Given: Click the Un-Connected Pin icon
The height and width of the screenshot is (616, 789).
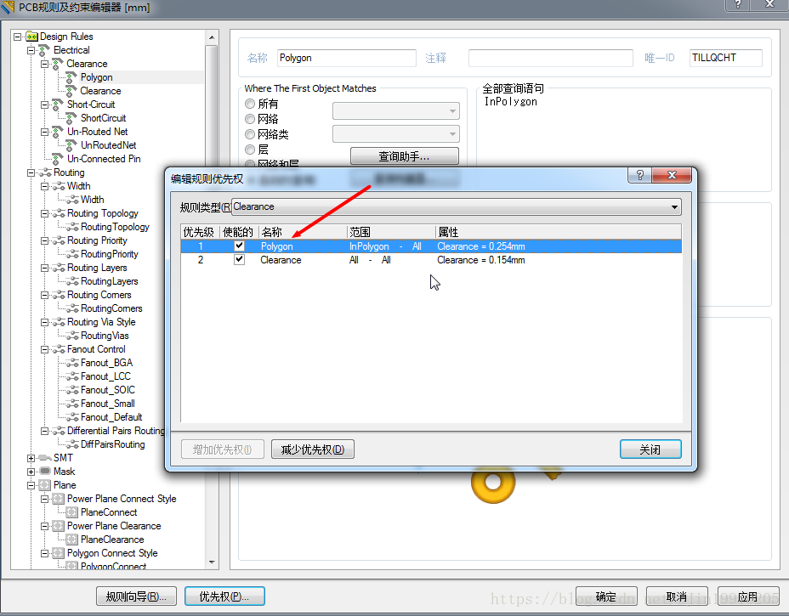Looking at the screenshot, I should tap(58, 159).
